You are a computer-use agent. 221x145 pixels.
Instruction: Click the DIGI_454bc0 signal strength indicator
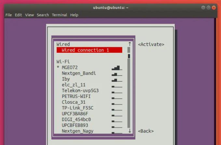tap(117, 121)
